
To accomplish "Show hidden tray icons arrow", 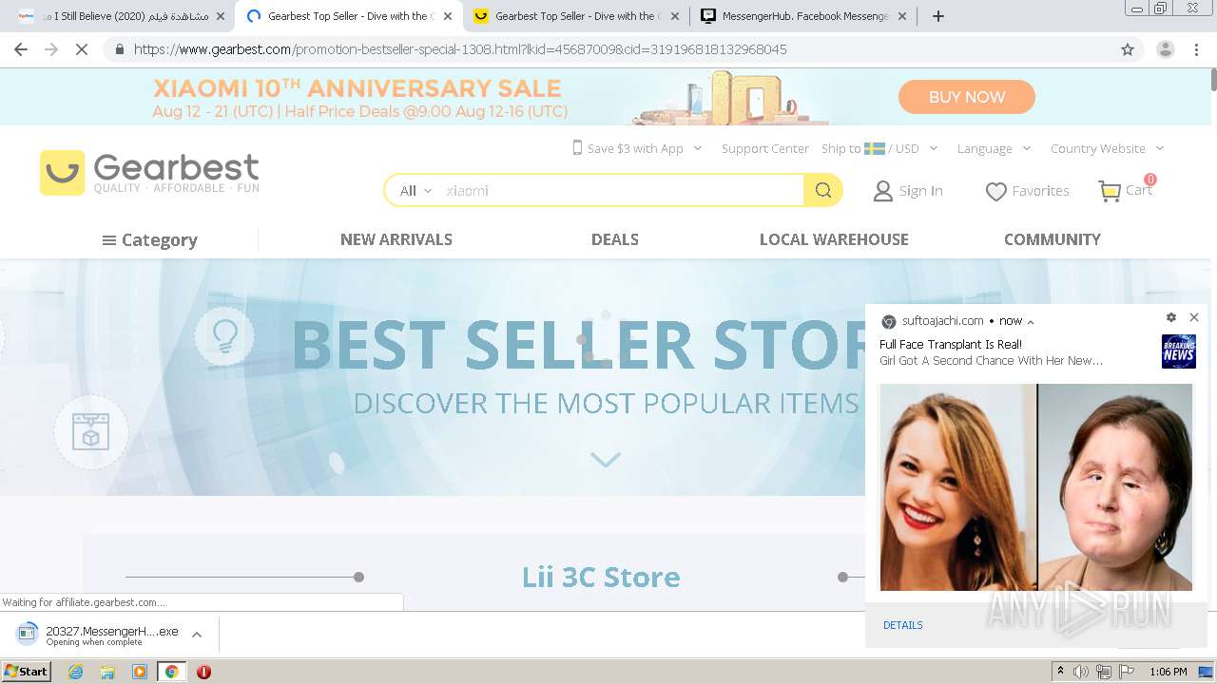I will click(x=1060, y=672).
